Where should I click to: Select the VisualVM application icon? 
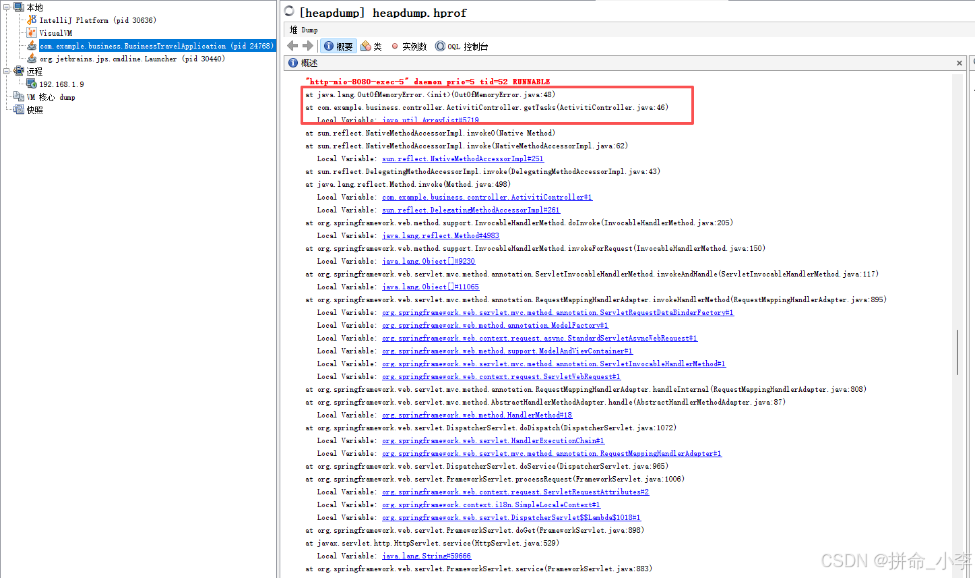pos(32,33)
